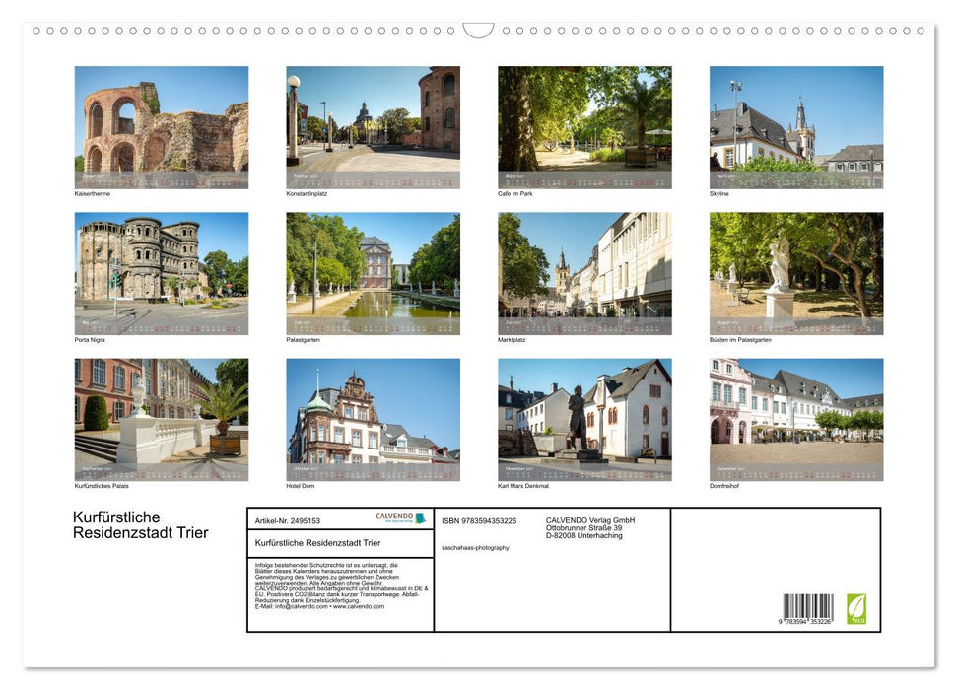Click the 'Domfreihof' caption
Image resolution: width=957 pixels, height=690 pixels.
click(x=723, y=486)
